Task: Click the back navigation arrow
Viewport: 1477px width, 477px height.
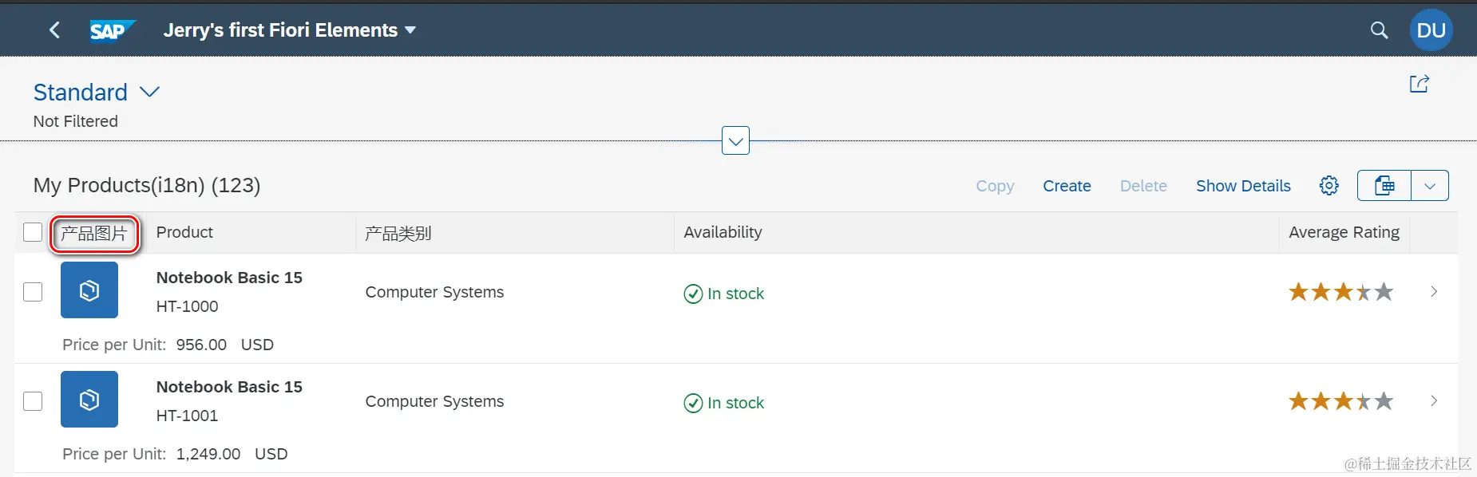Action: pos(54,30)
